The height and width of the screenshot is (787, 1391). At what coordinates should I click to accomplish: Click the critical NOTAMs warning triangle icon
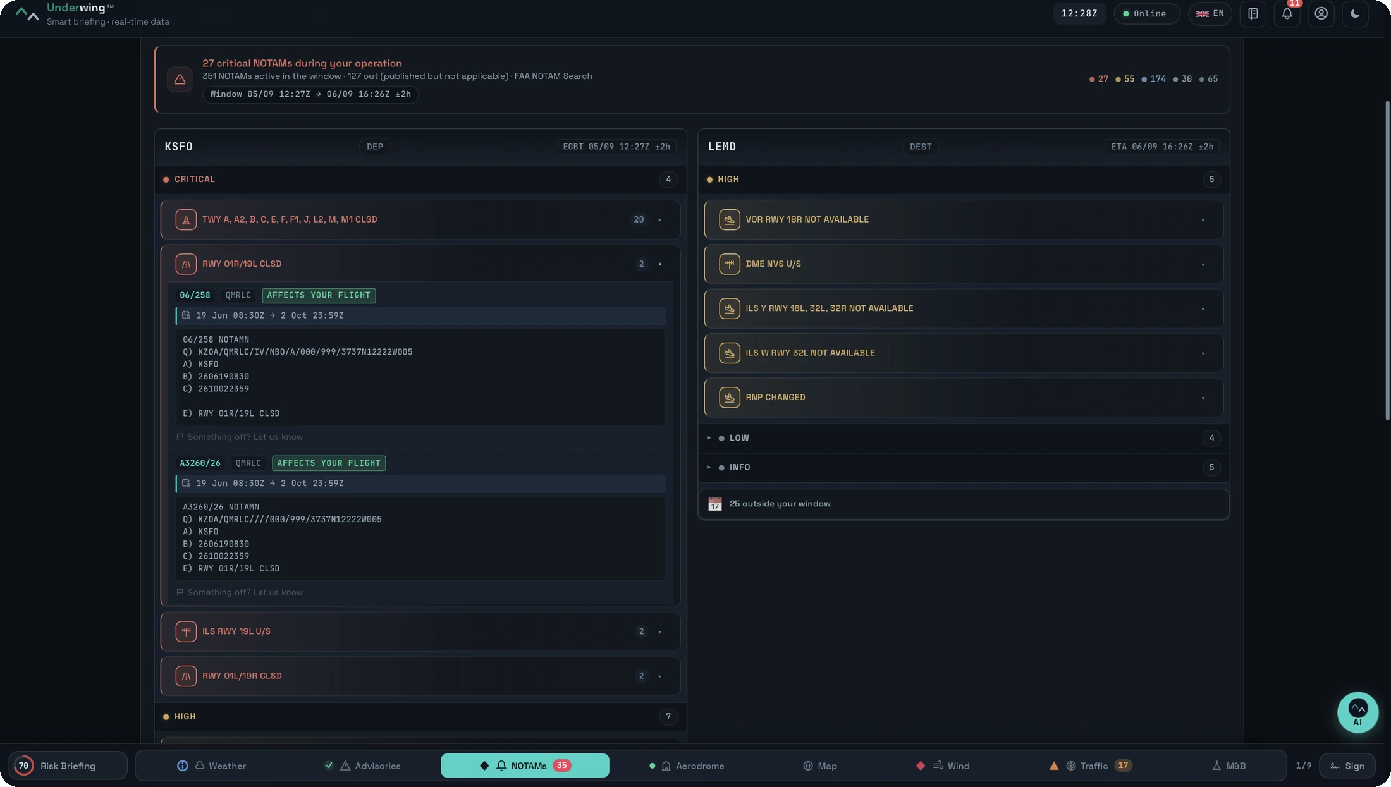point(180,80)
